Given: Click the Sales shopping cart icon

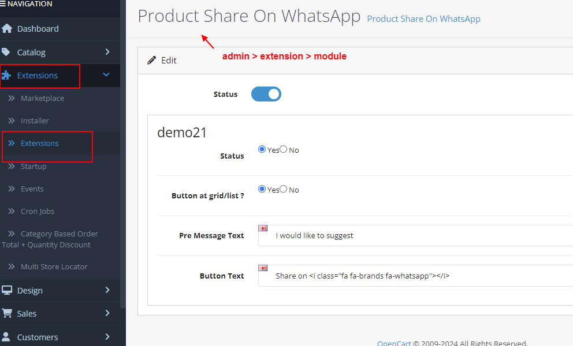Looking at the screenshot, I should (x=6, y=313).
